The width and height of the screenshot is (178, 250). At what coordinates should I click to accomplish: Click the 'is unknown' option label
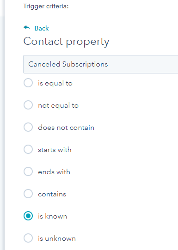(57, 238)
